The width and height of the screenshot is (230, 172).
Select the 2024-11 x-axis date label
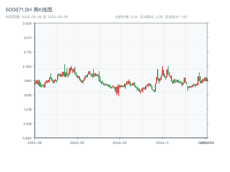162,142
